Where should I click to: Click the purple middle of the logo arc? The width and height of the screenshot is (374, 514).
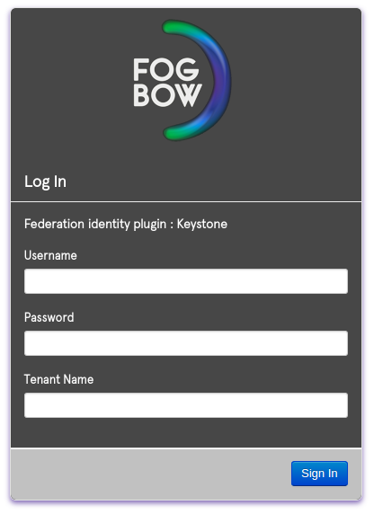point(222,80)
